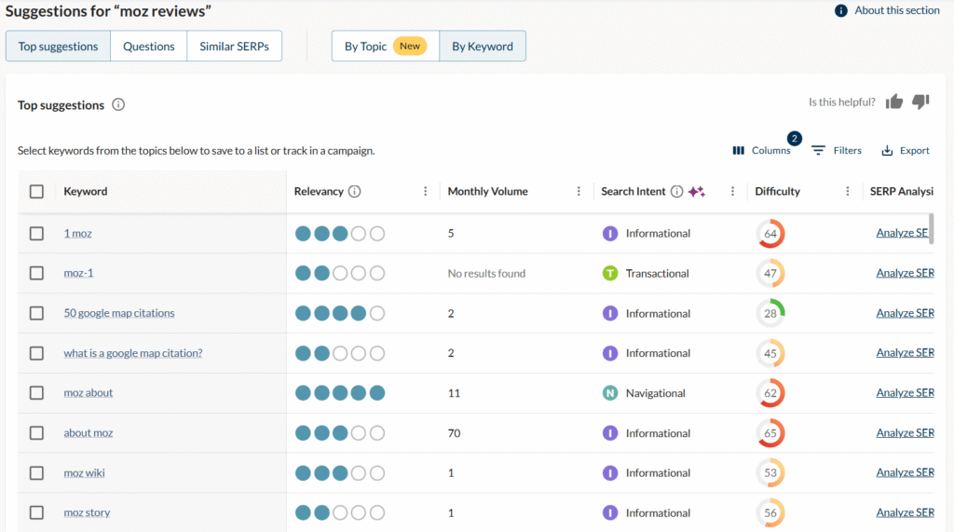Click Informational icon in about moz row
This screenshot has height=532, width=954.
coord(609,433)
